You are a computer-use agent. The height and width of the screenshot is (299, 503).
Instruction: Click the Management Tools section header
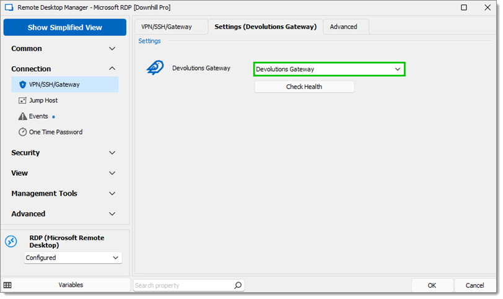click(x=44, y=194)
